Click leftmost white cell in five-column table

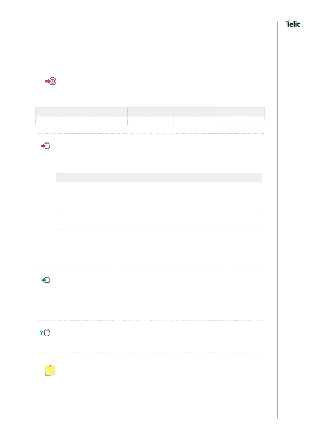[59, 121]
